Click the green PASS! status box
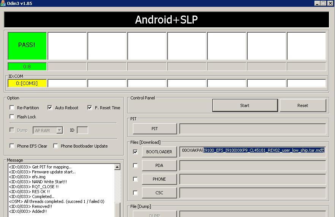Viewport: 335px width, 217px height. tap(27, 46)
